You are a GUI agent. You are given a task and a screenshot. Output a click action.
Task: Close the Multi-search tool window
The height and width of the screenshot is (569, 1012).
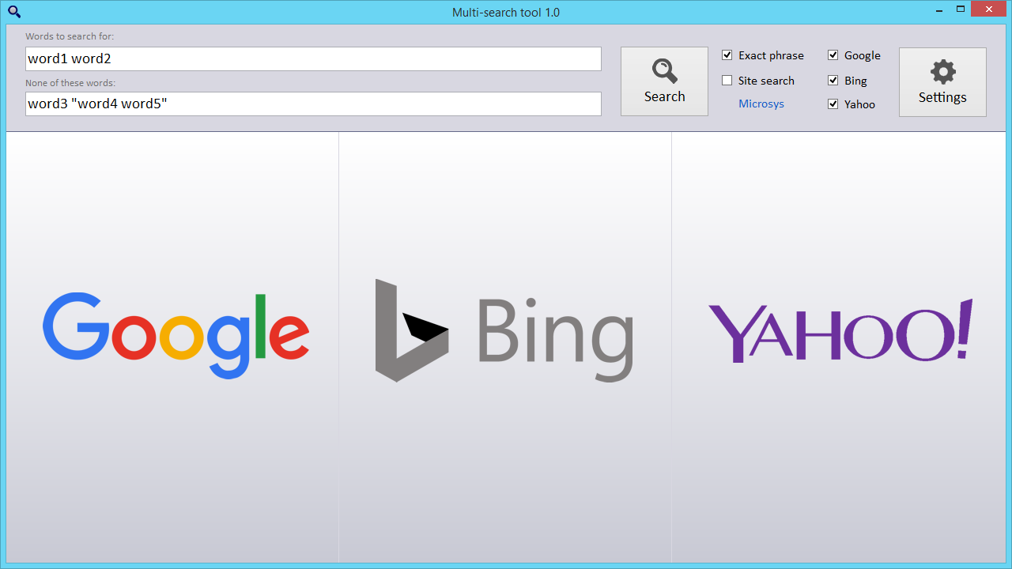tap(990, 9)
